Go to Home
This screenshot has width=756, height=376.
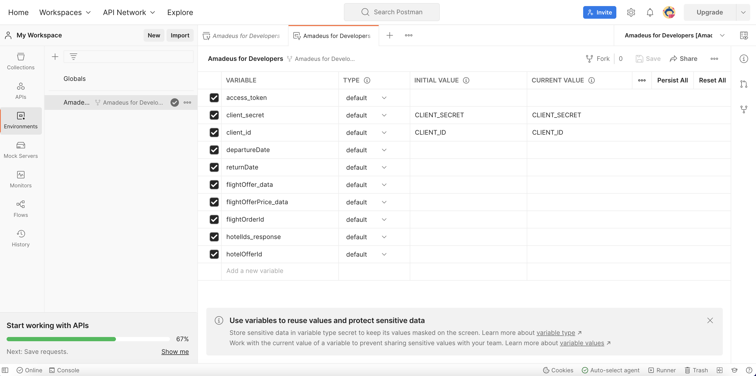(x=18, y=12)
